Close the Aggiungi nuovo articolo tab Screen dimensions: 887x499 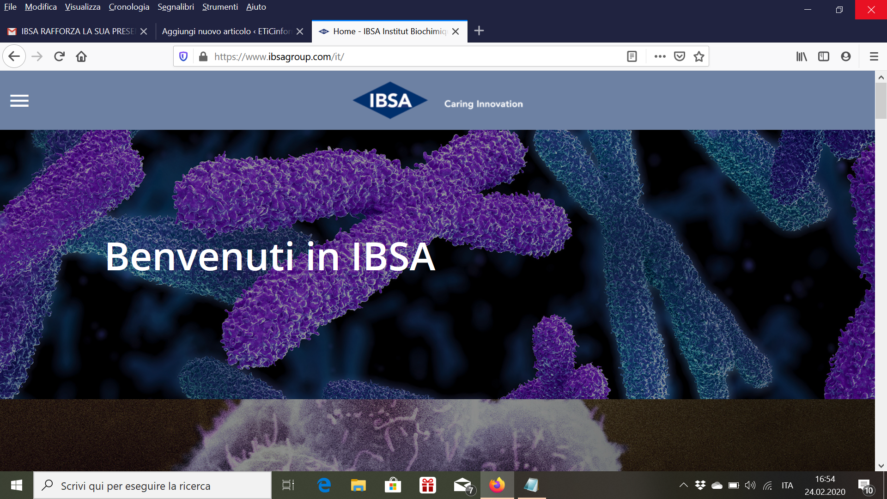point(300,31)
